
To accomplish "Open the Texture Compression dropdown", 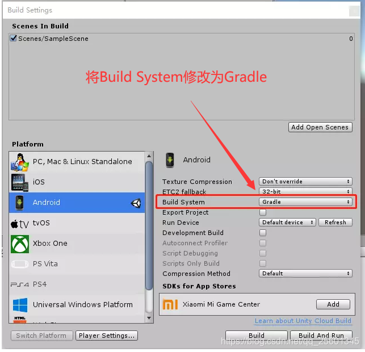I will tap(305, 181).
